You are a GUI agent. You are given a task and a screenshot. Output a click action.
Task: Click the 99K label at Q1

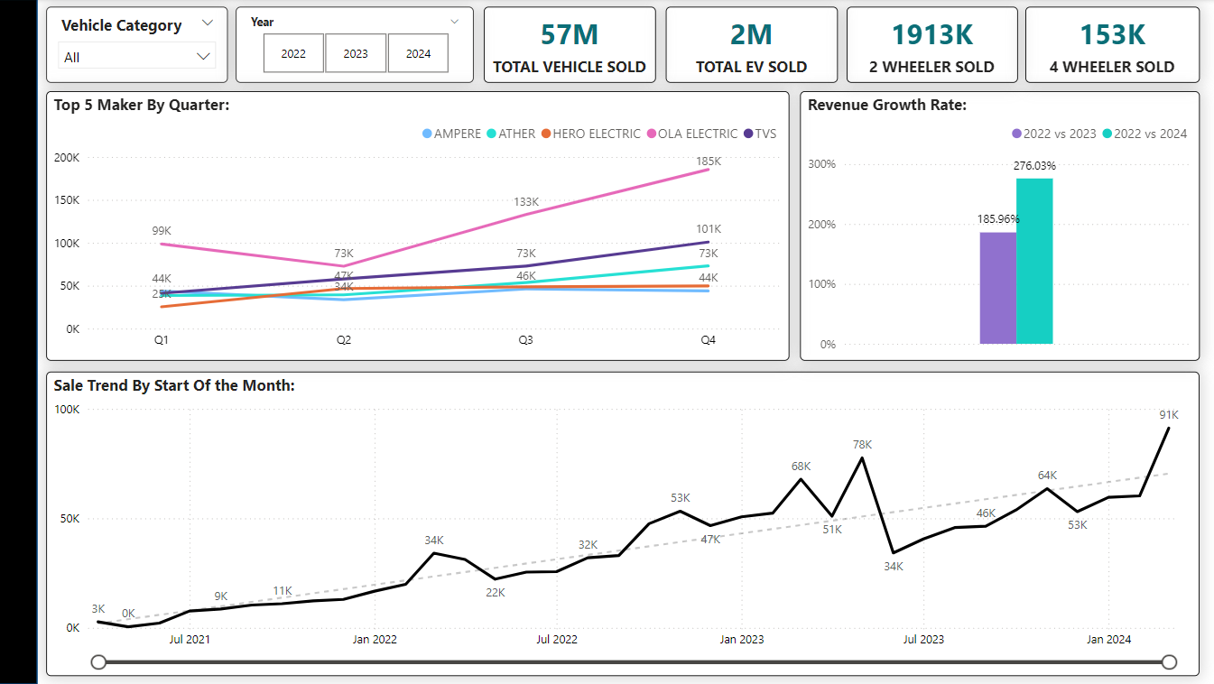tap(162, 232)
